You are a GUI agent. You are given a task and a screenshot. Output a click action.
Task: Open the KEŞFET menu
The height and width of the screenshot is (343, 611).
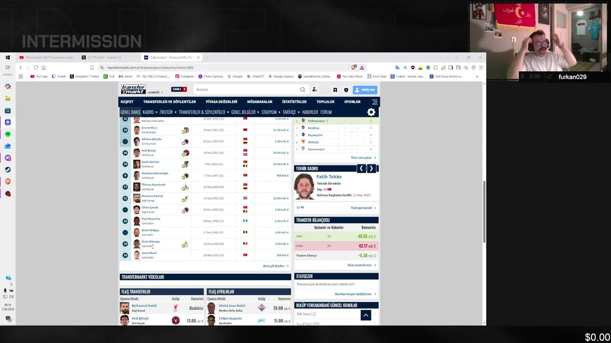click(127, 101)
